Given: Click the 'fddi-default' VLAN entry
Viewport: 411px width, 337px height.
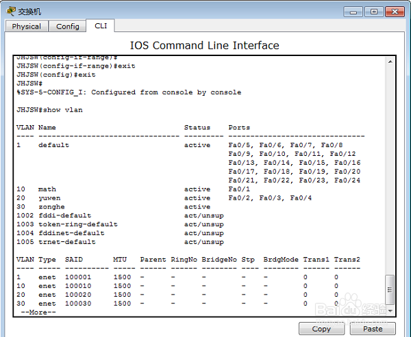Looking at the screenshot, I should pos(65,215).
